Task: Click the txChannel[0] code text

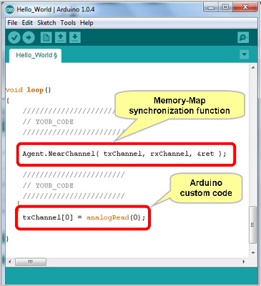Action: click(48, 217)
